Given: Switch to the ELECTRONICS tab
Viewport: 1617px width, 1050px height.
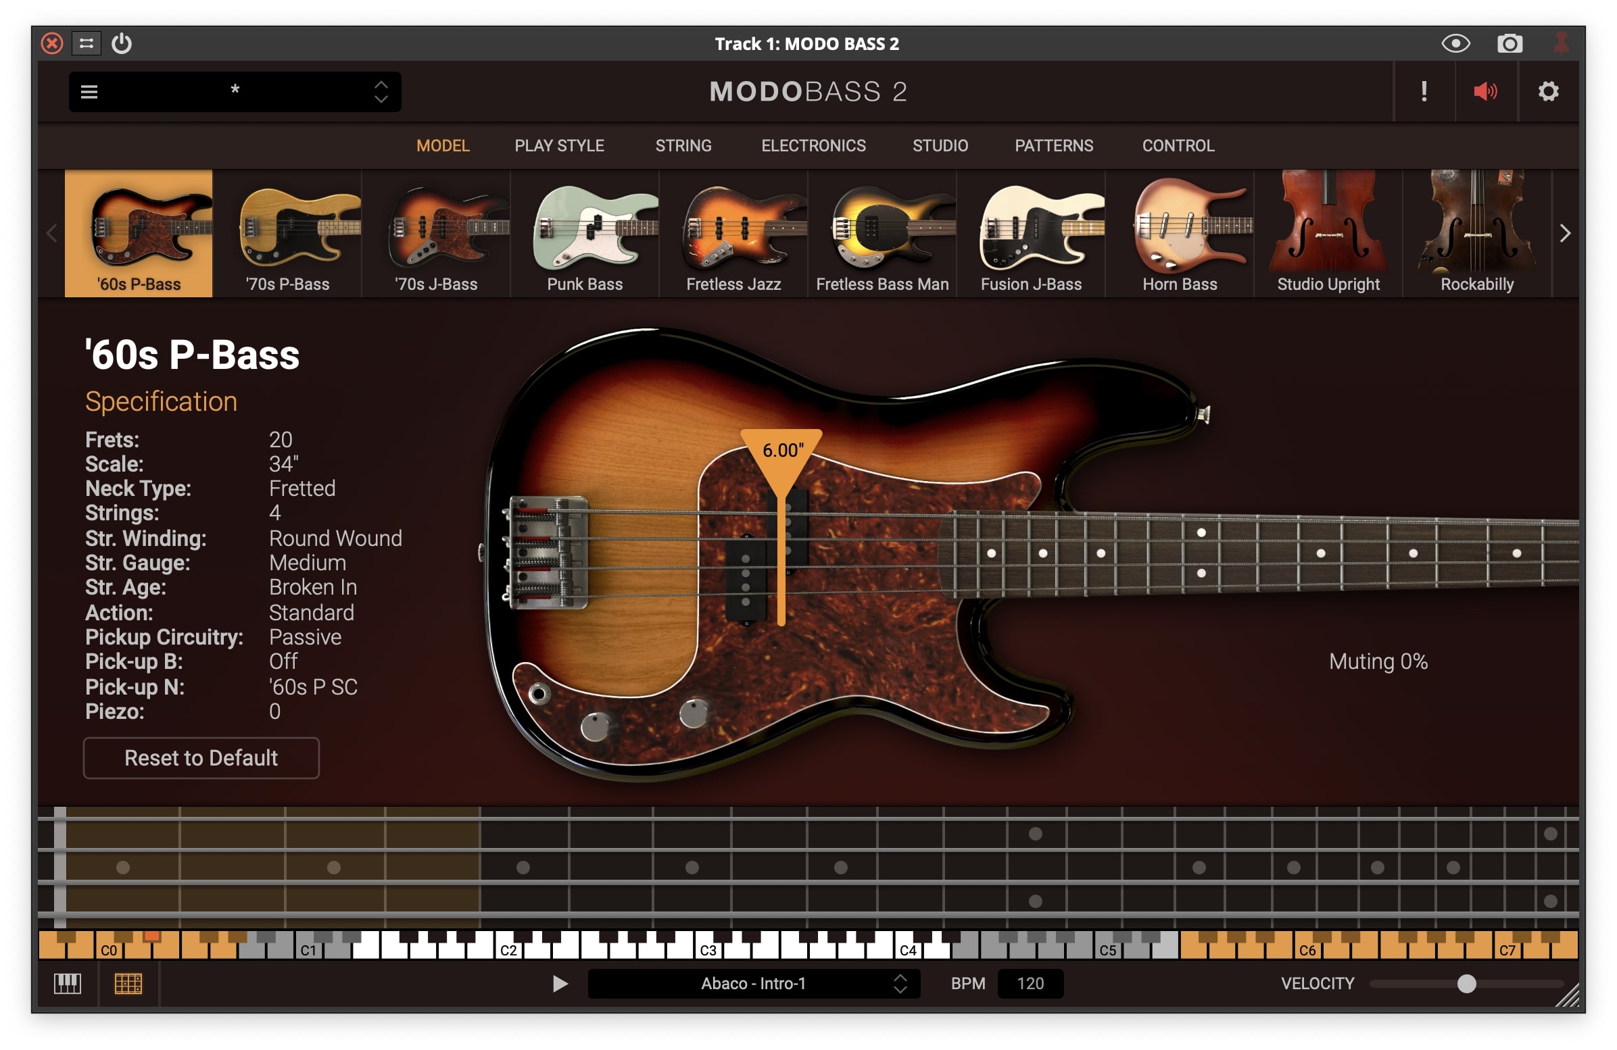Looking at the screenshot, I should (x=813, y=145).
